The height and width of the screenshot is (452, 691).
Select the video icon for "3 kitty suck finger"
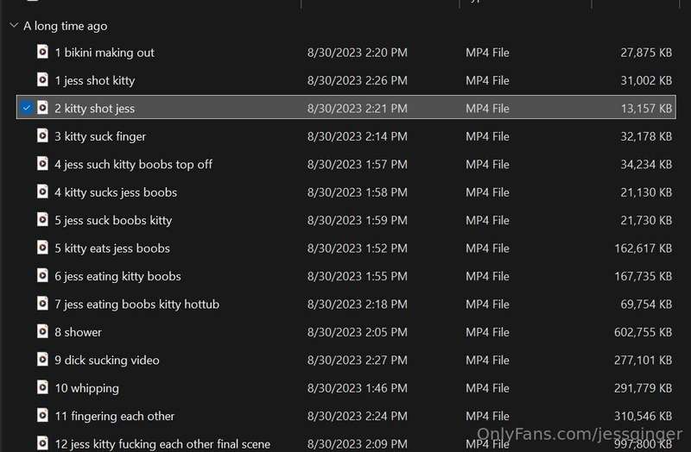click(x=42, y=135)
